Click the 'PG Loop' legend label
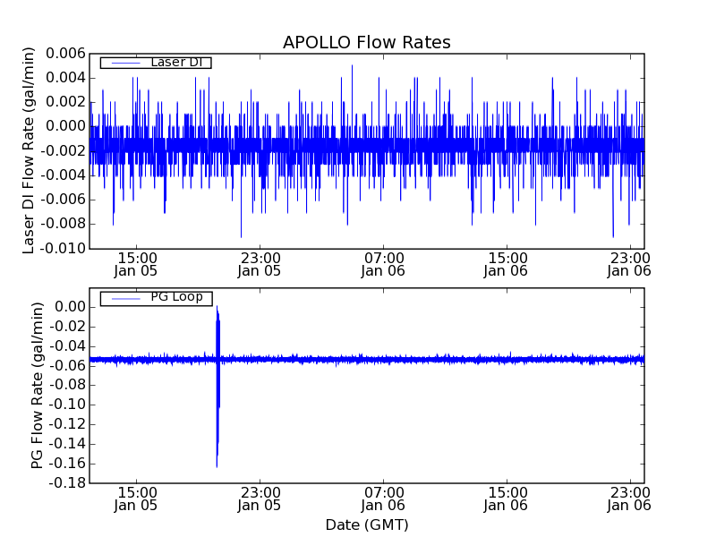The height and width of the screenshot is (537, 716). click(x=176, y=297)
